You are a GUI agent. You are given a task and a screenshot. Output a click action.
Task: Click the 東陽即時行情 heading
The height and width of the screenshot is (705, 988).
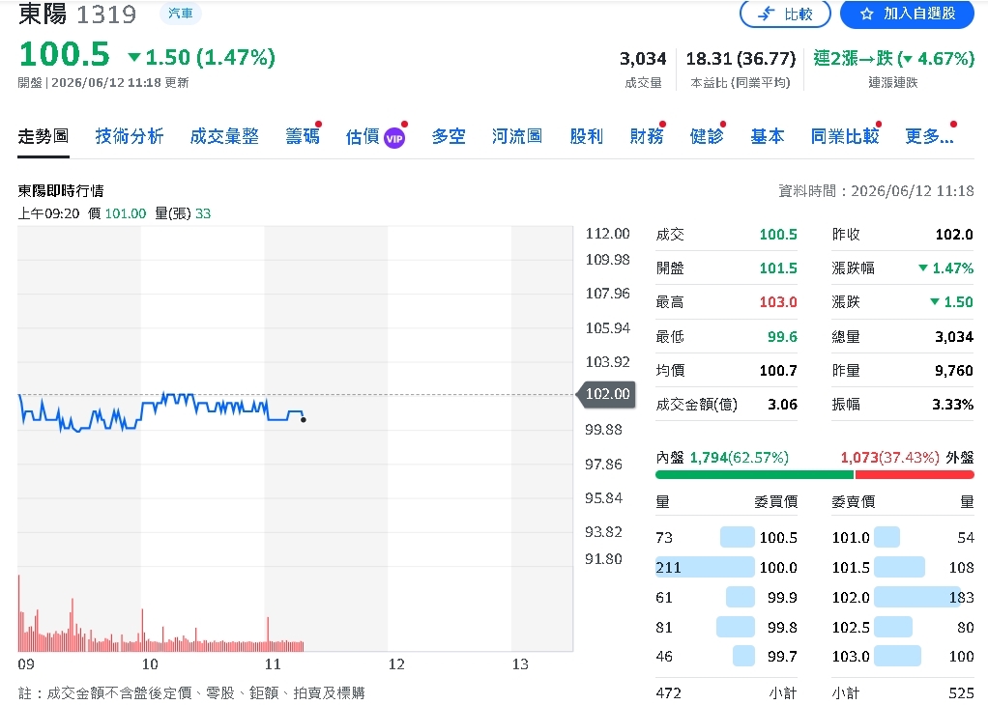[61, 190]
